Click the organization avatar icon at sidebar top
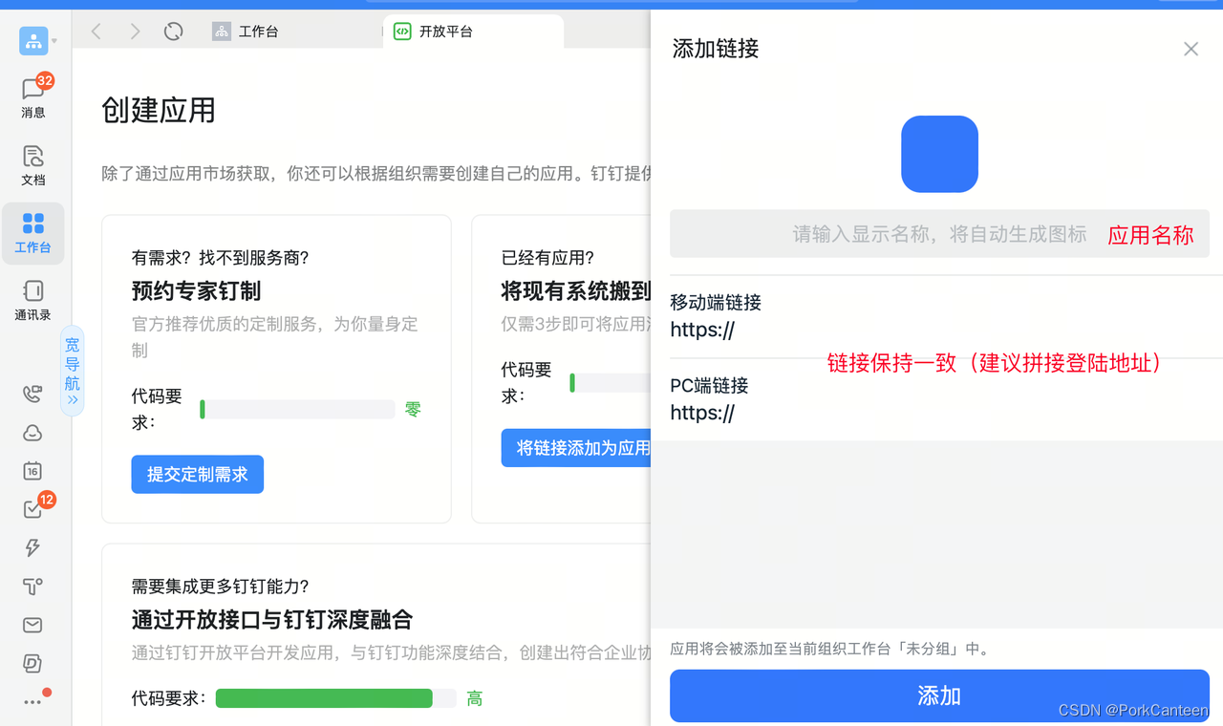 pos(33,41)
